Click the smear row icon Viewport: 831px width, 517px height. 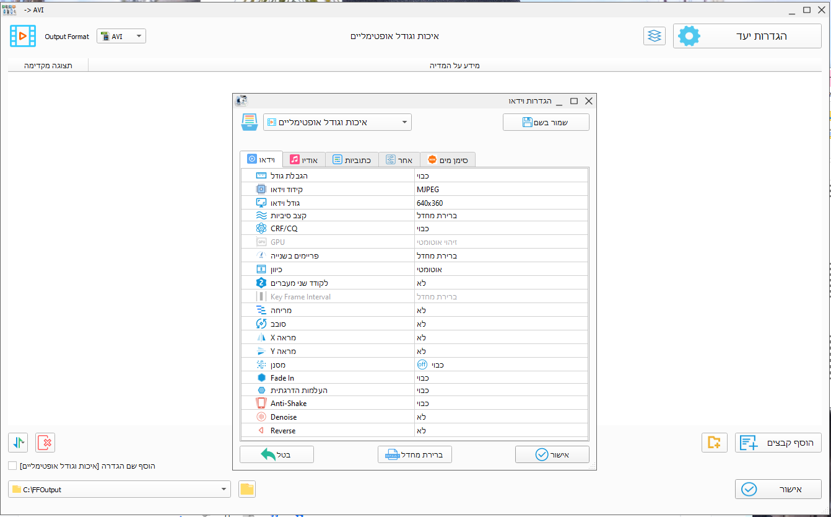coord(261,310)
